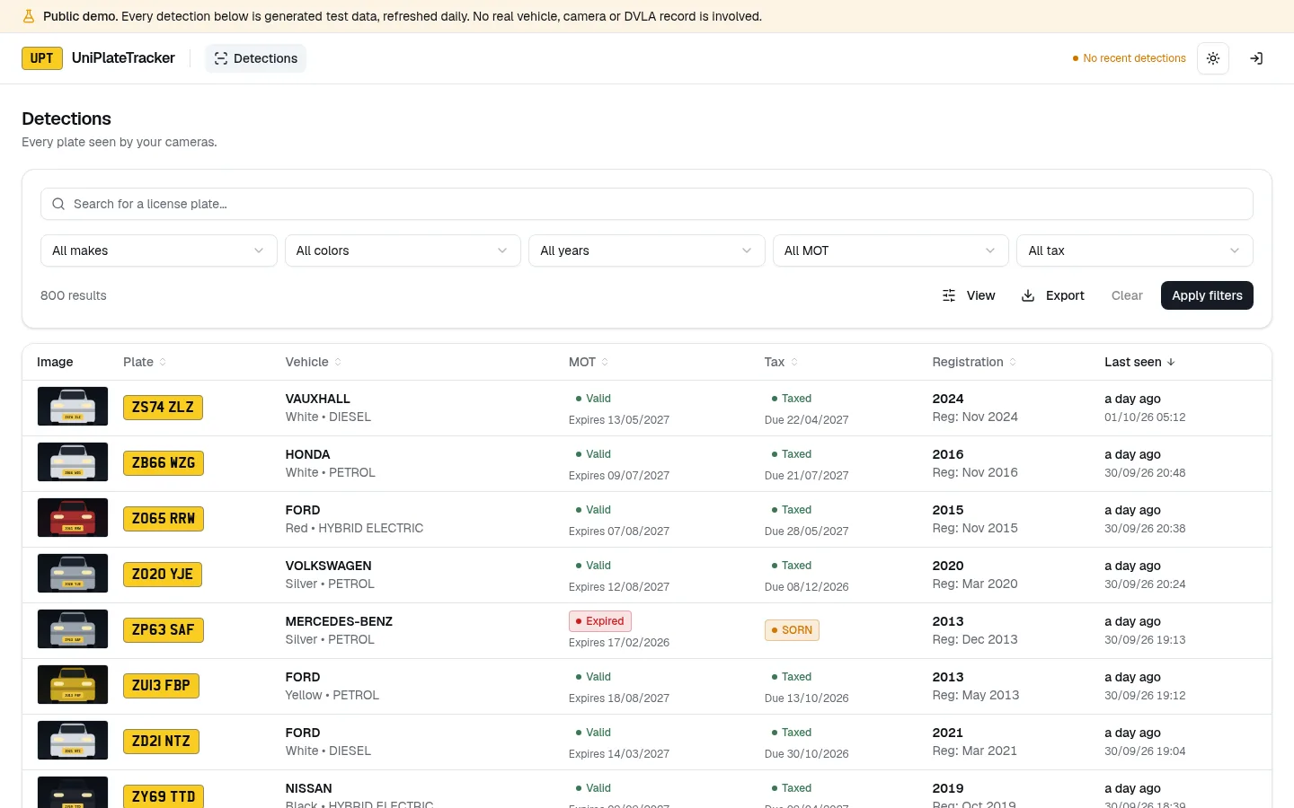Export the detection results
Image resolution: width=1294 pixels, height=808 pixels.
[x=1053, y=295]
